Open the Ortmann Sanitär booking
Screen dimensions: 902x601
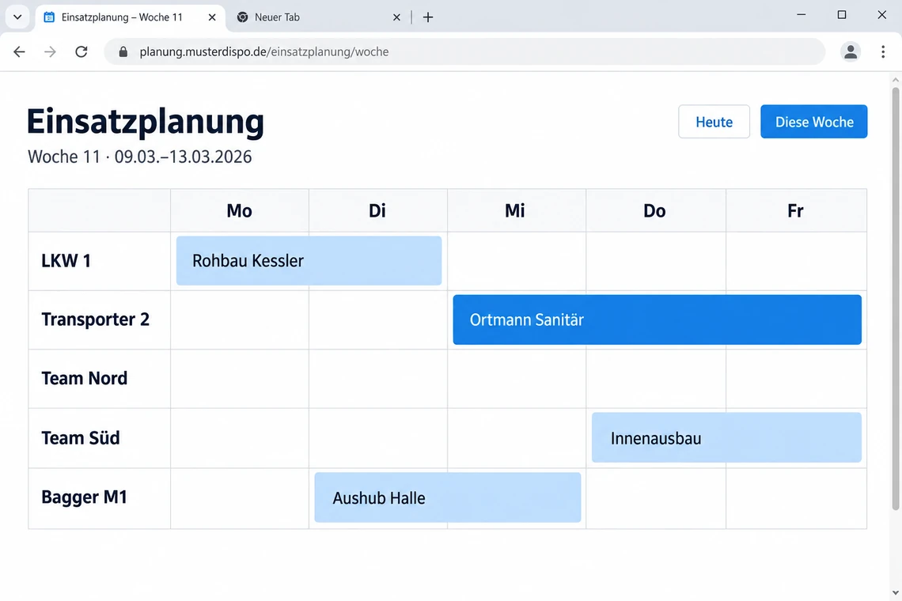(x=657, y=319)
